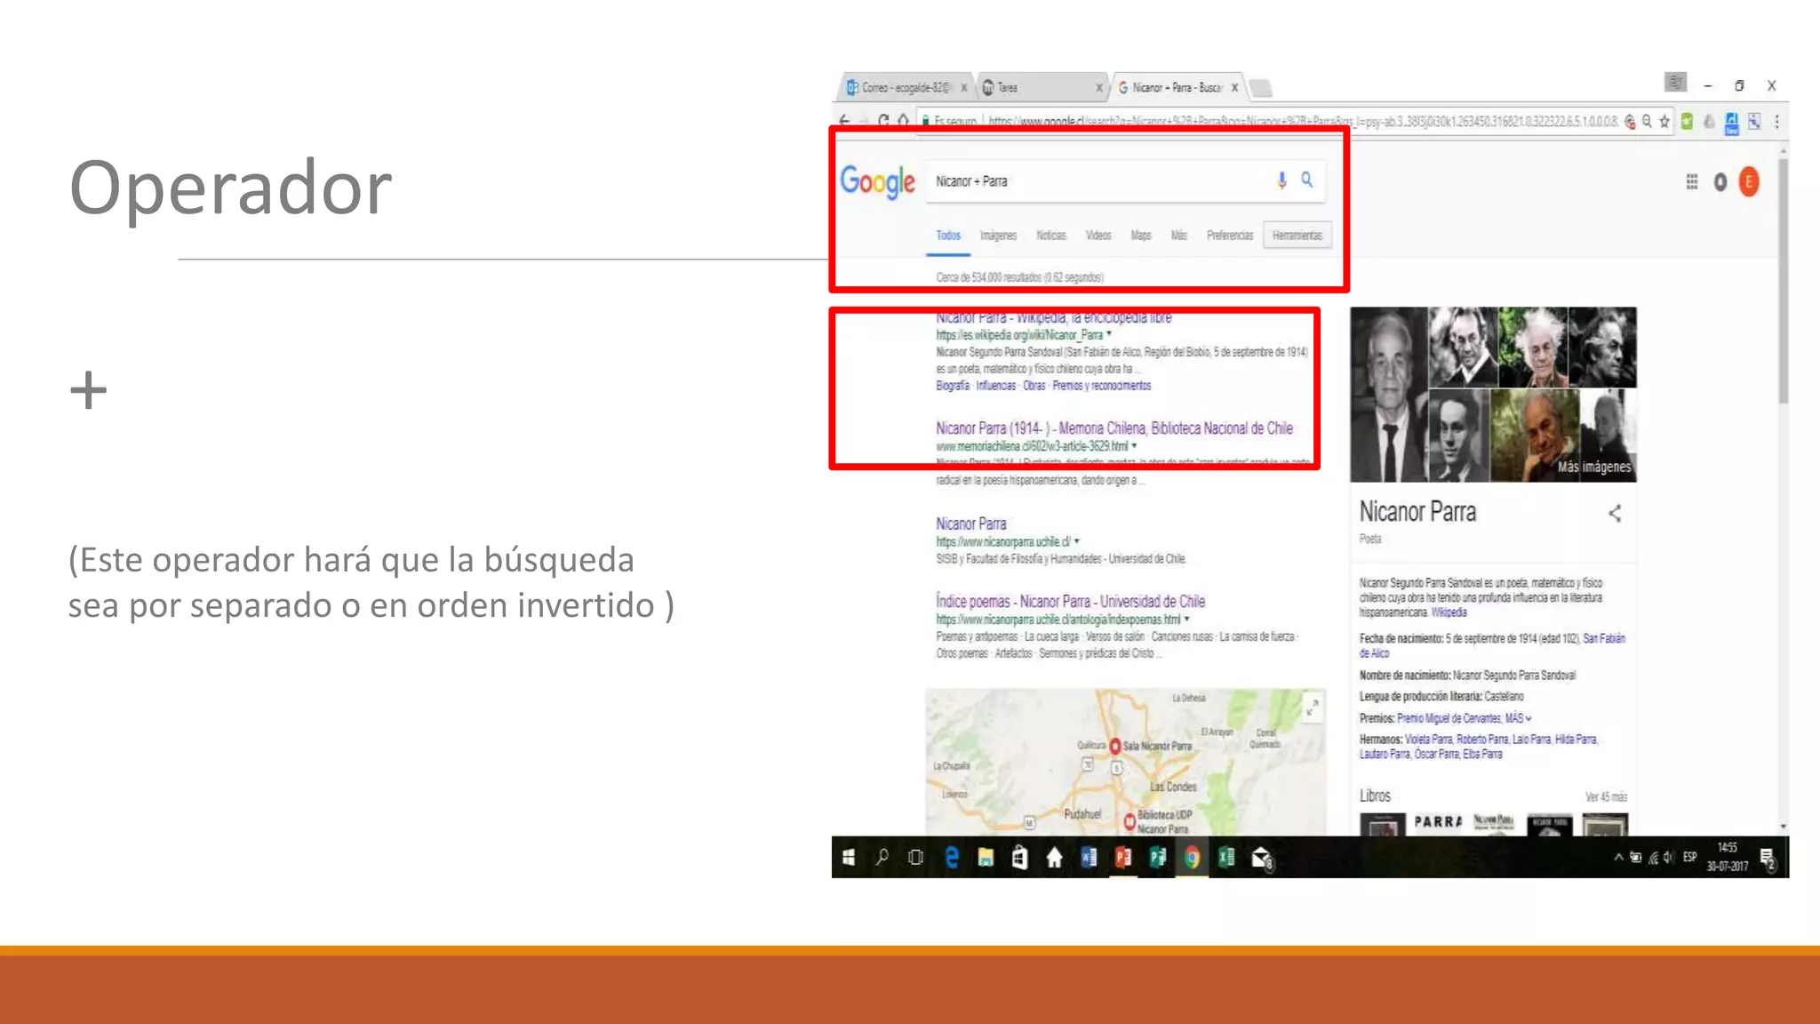Click the browser home icon

click(903, 120)
